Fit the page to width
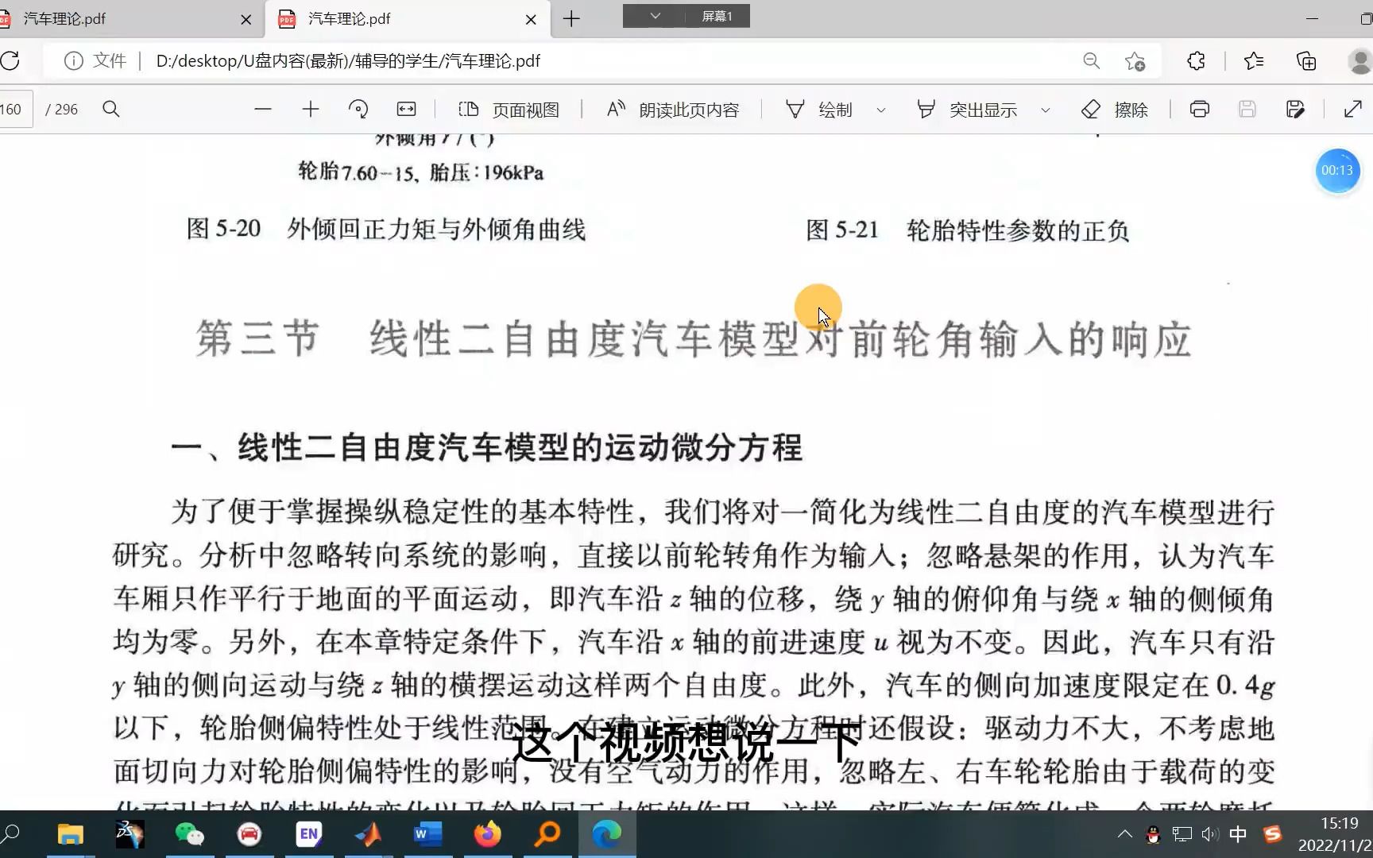Viewport: 1373px width, 858px height. 407,109
